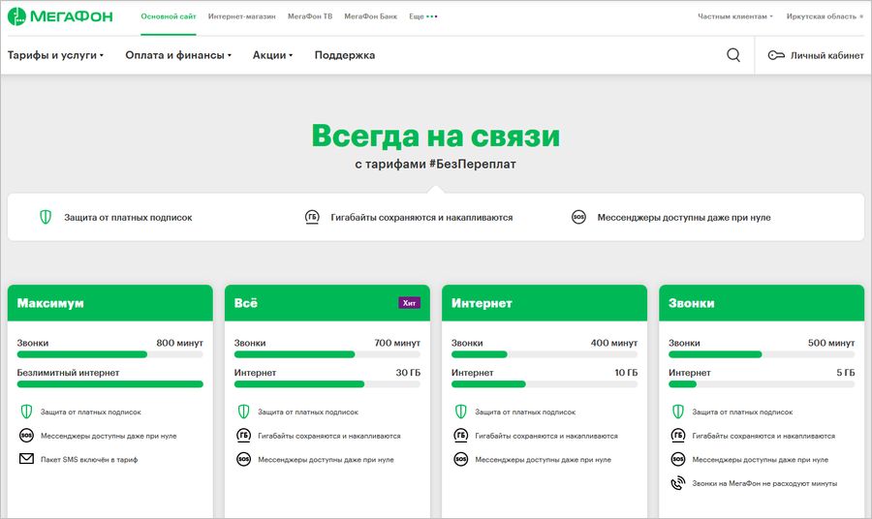
Task: Click the Звонки 700 минут bar in Всё card
Action: click(327, 354)
